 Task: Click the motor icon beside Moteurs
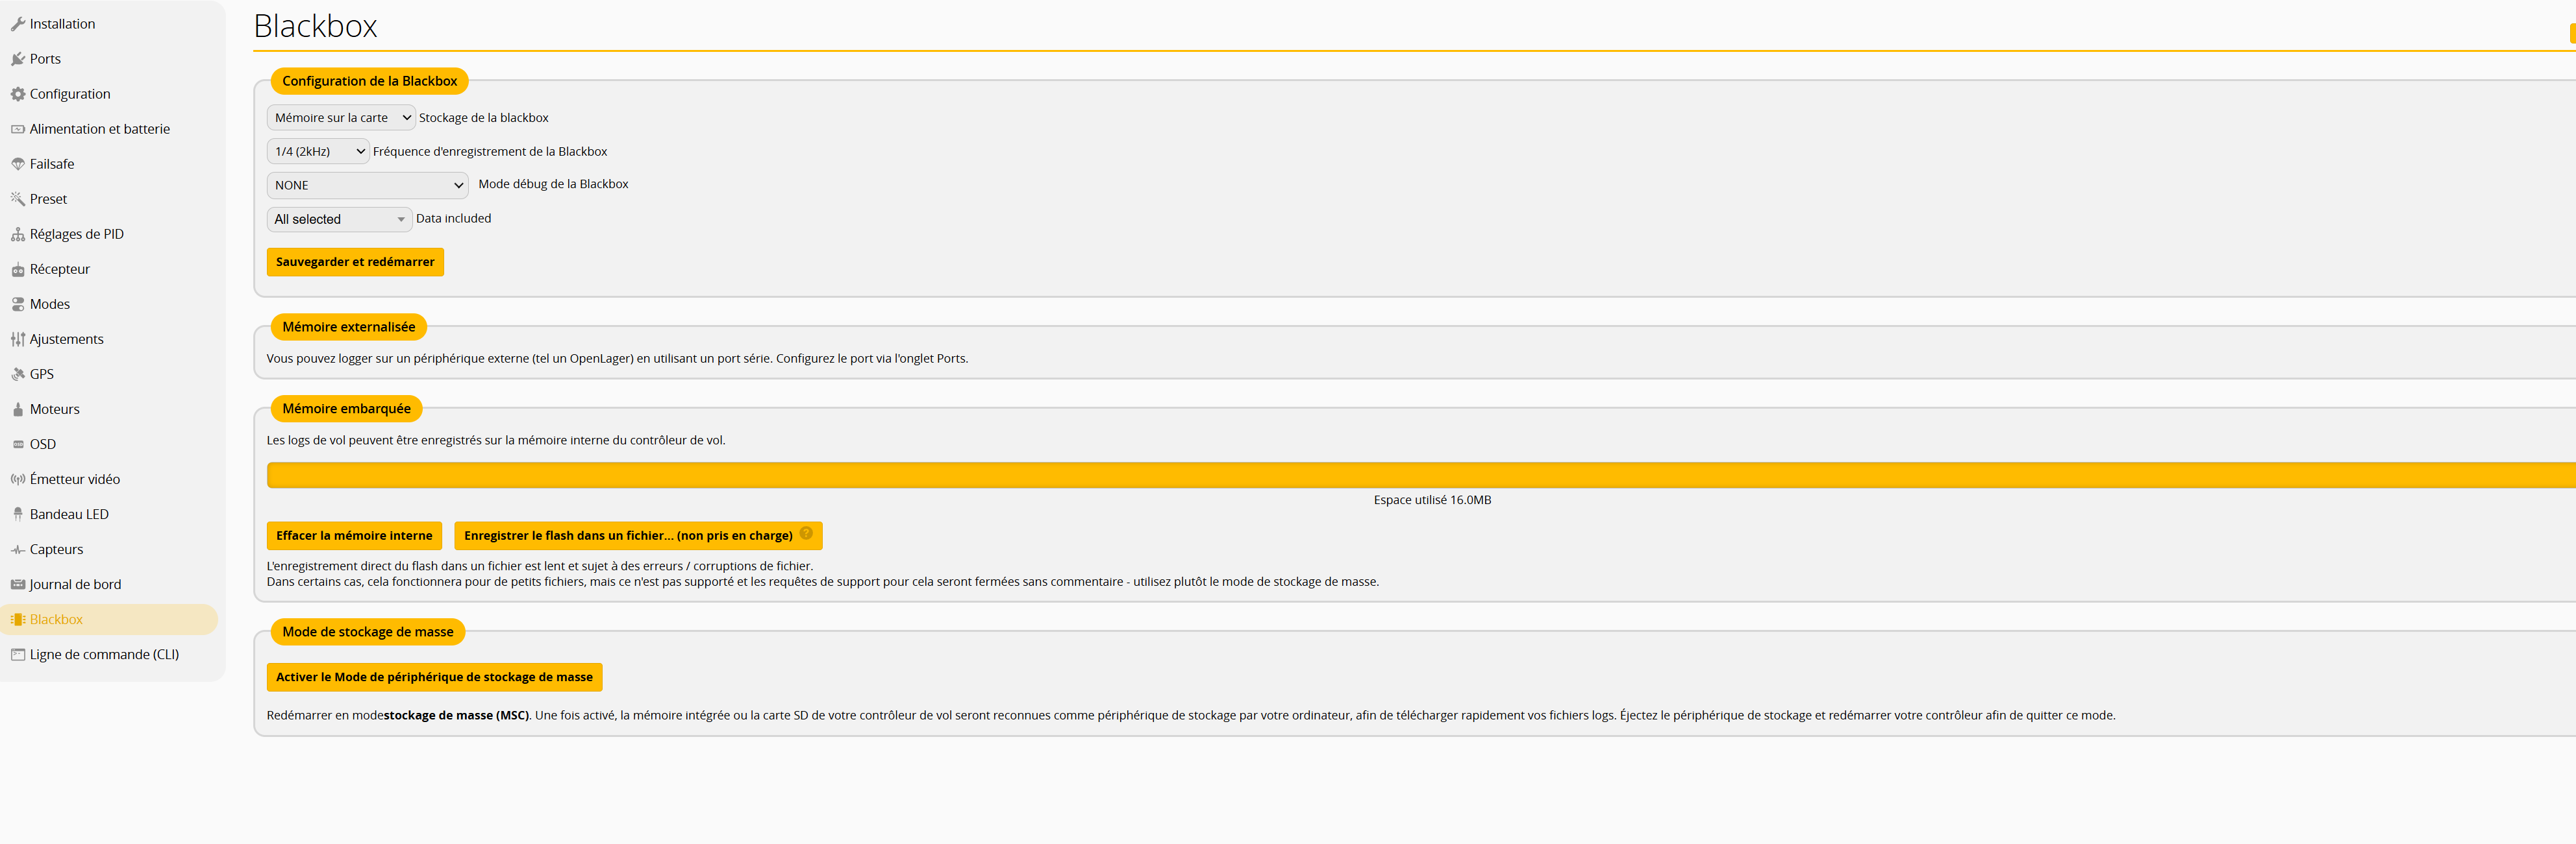point(17,409)
